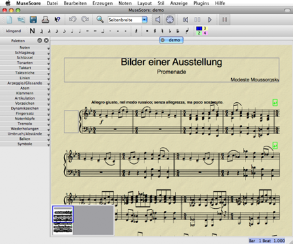Open the Datei menu
The image size is (293, 244).
pos(52,3)
